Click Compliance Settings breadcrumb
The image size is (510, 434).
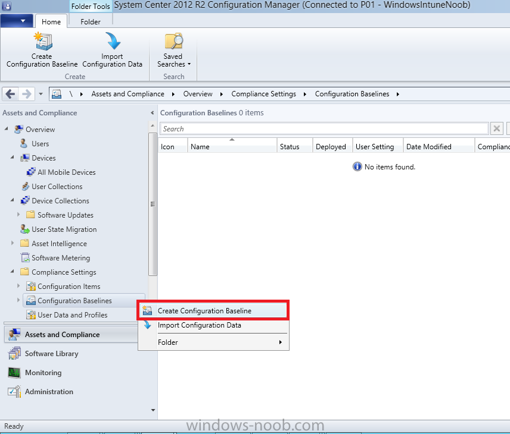263,94
